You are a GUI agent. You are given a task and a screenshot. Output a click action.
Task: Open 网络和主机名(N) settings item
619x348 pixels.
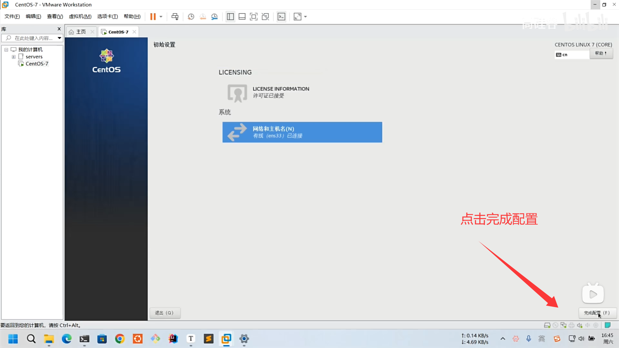tap(302, 132)
